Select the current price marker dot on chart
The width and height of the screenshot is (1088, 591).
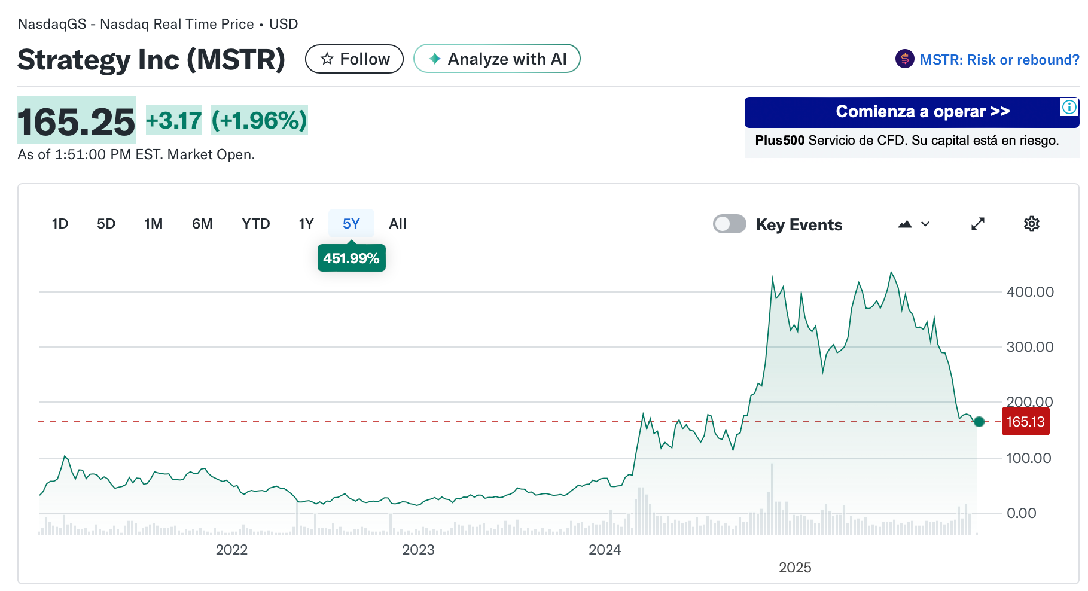(x=979, y=422)
